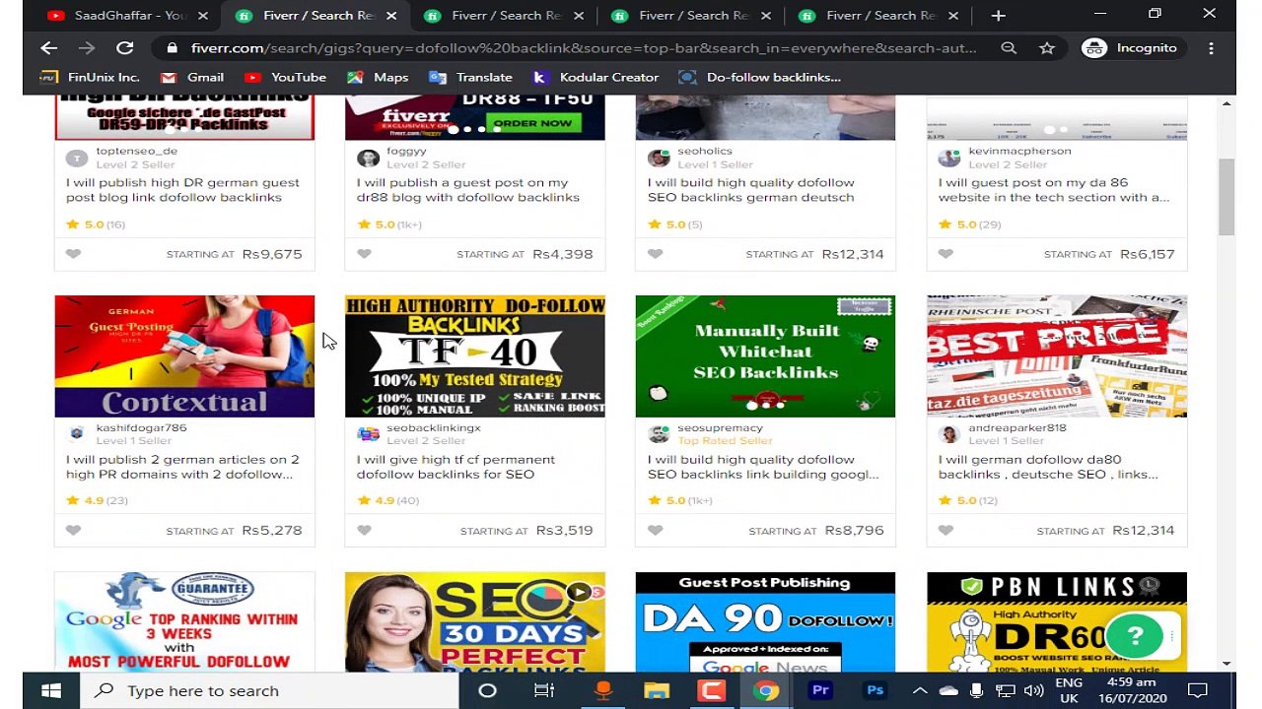1262x709 pixels.
Task: Open a new browser tab
Action: [x=998, y=15]
